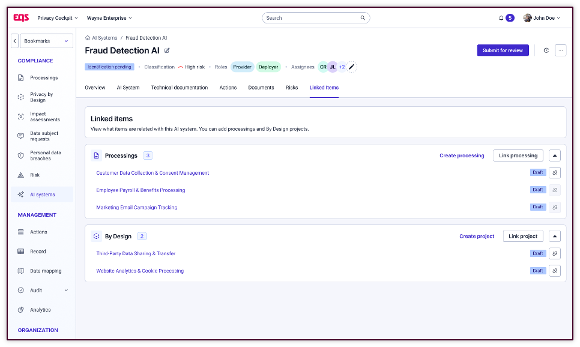Screen dimensions: 580x347
Task: Click the EQS logo
Action: coord(21,17)
